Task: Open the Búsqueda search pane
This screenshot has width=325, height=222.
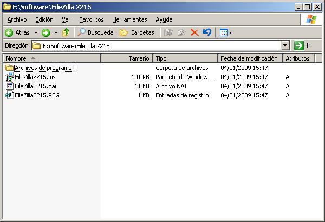Action: (96, 32)
